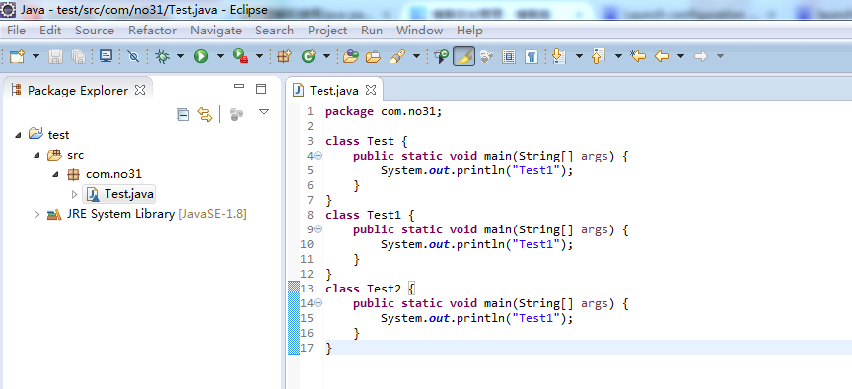Expand the Test.java tree node
Image resolution: width=852 pixels, height=389 pixels.
coord(75,194)
